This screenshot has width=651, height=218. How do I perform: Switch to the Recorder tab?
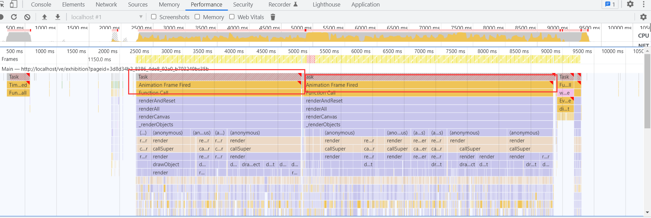click(283, 4)
